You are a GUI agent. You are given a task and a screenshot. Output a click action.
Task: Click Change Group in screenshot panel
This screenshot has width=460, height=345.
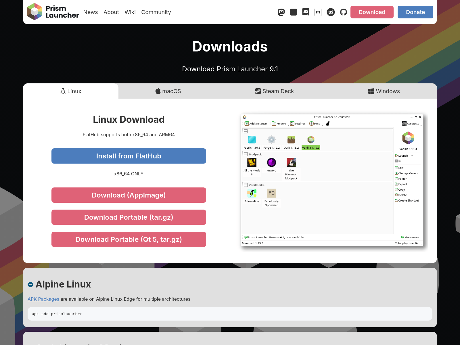point(406,173)
